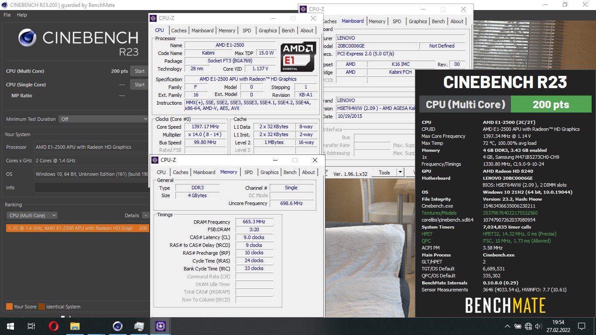The image size is (596, 335).
Task: Click 7,024,835 timer calls in BenchMate
Action: tap(507, 227)
